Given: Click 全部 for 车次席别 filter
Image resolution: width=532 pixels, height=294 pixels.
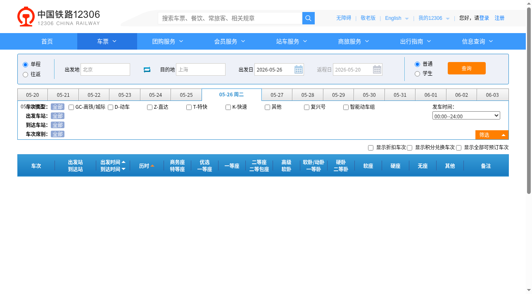Looking at the screenshot, I should (57, 134).
